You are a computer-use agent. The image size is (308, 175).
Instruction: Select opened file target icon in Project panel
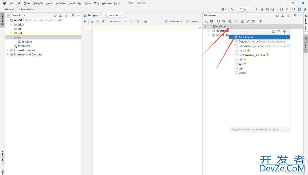point(55,15)
